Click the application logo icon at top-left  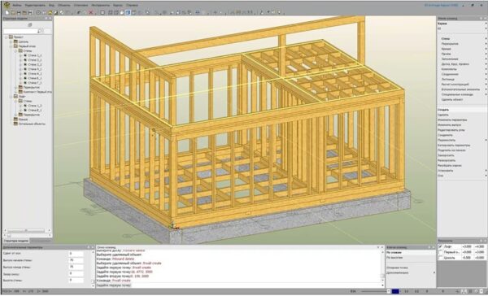click(7, 5)
